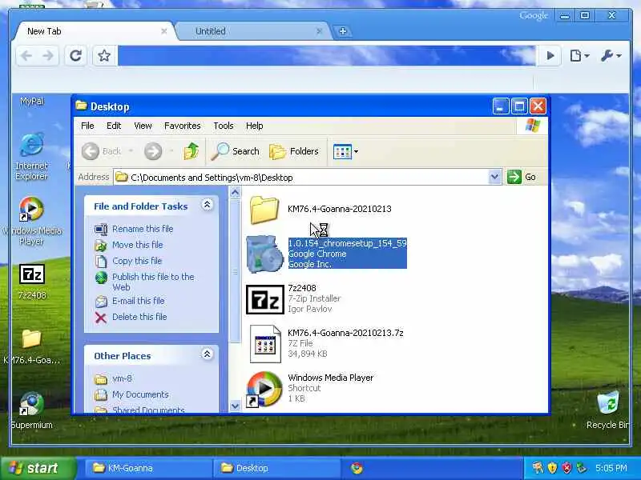Close the New Tab tab
This screenshot has height=480, width=641.
[x=164, y=31]
